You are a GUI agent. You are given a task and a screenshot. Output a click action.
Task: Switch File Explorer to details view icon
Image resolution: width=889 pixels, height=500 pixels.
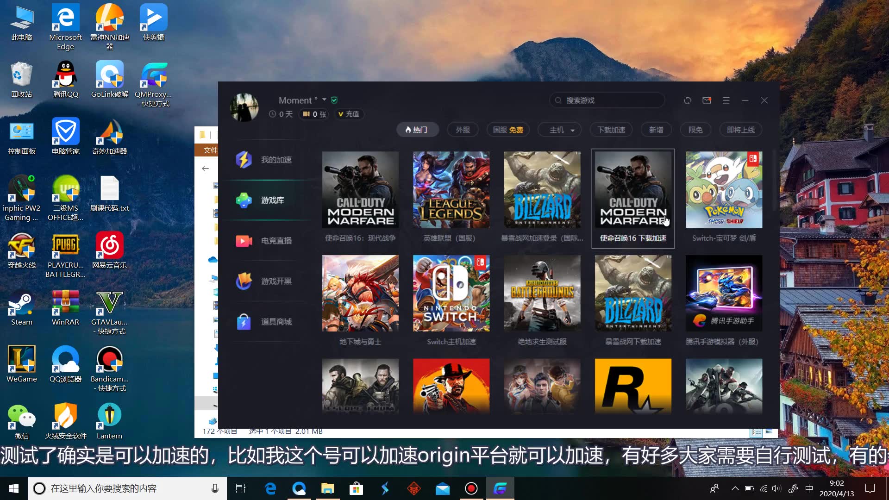click(756, 431)
